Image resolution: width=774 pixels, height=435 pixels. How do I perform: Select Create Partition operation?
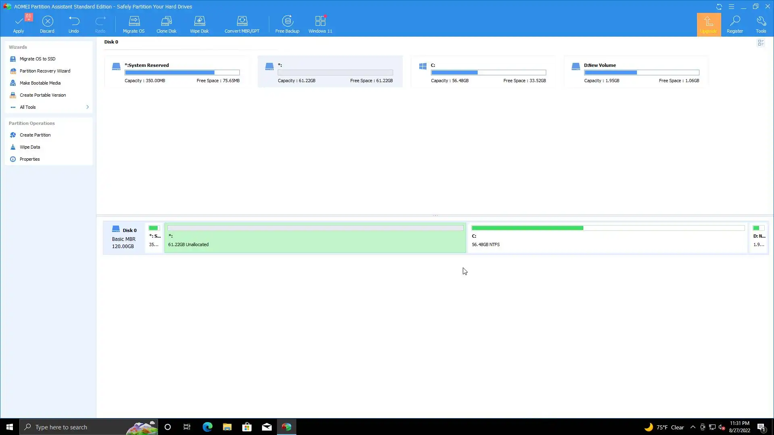[35, 135]
